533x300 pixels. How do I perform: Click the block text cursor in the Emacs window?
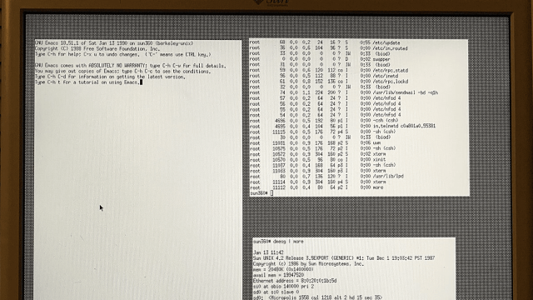[141, 82]
